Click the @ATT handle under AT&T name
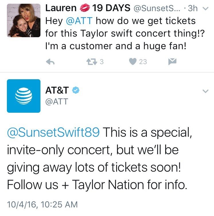Viewport: 214px width, 216px height. click(57, 101)
